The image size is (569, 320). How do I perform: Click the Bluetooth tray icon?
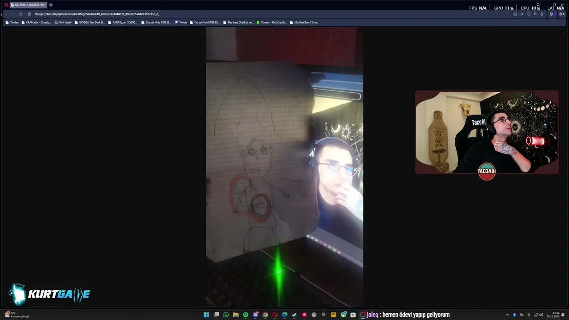click(515, 315)
